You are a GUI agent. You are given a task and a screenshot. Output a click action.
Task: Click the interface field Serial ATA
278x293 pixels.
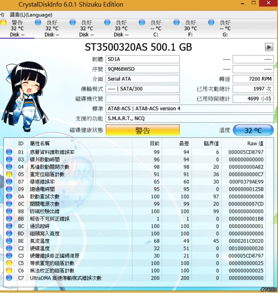(x=142, y=79)
